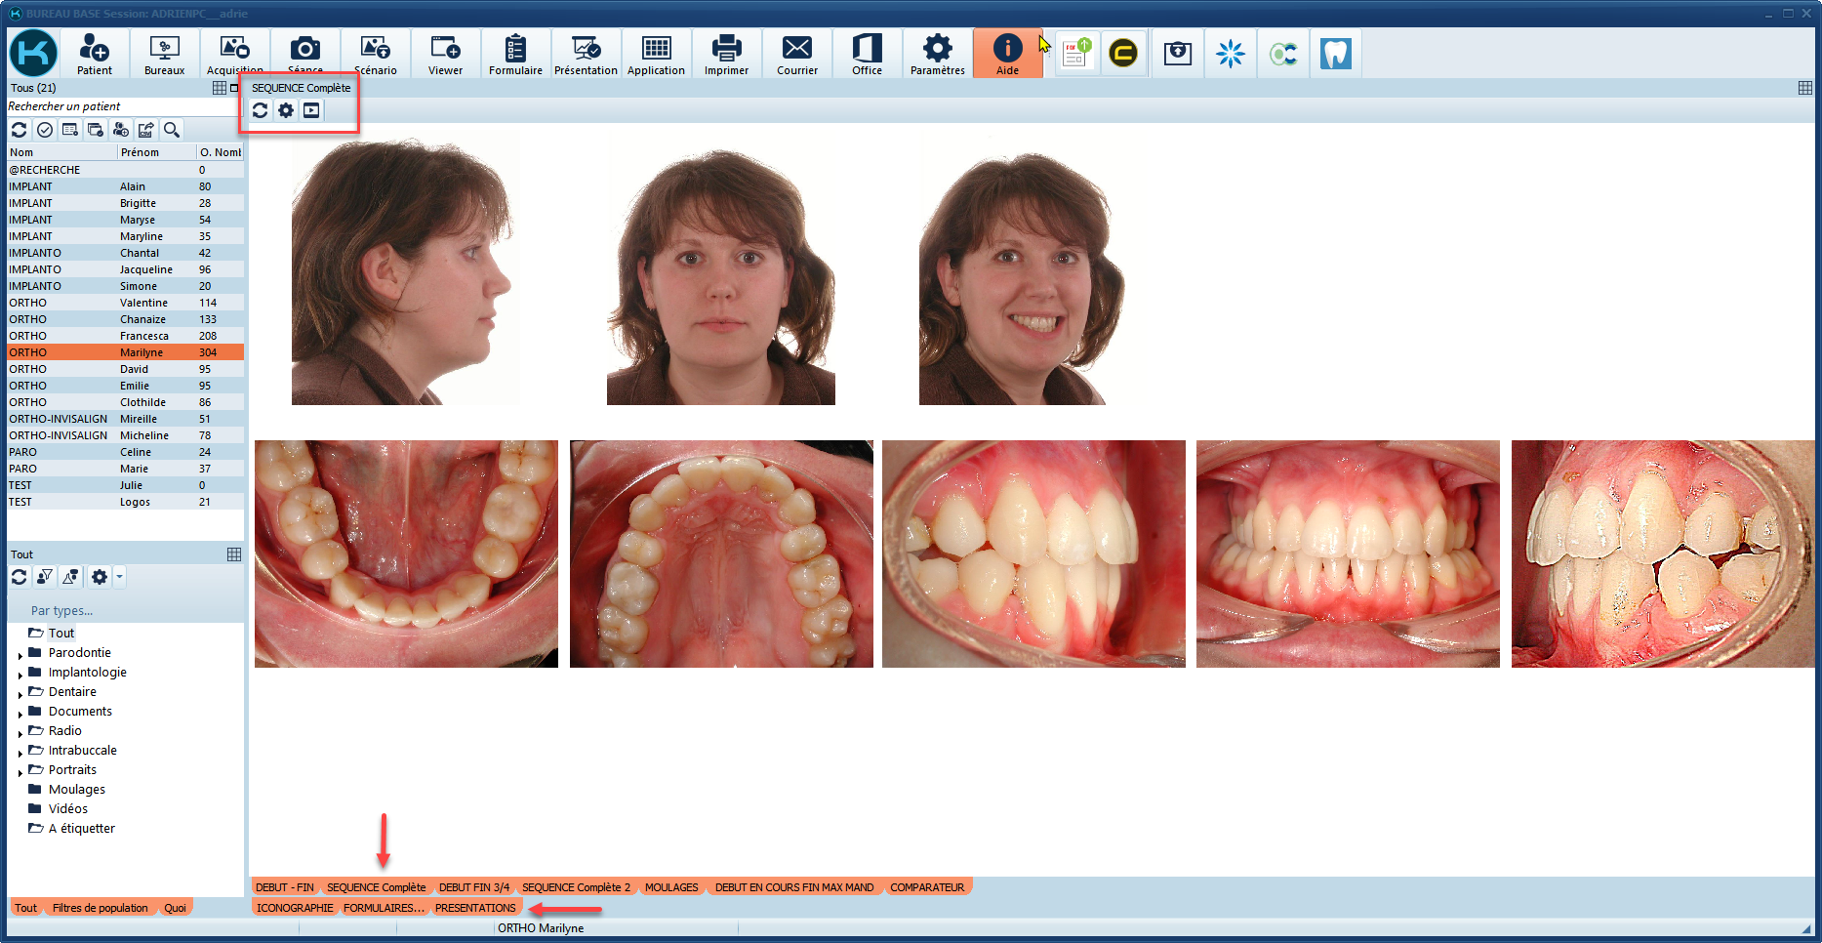This screenshot has width=1822, height=943.
Task: Open Paramètres gear in main toolbar
Action: [937, 54]
